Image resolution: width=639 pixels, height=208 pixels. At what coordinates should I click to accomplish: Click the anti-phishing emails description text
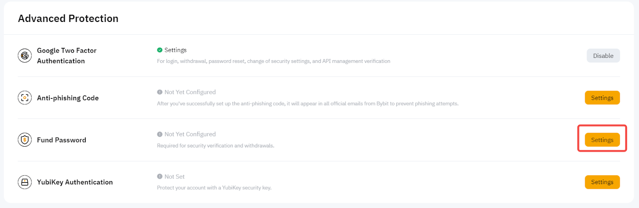(308, 104)
